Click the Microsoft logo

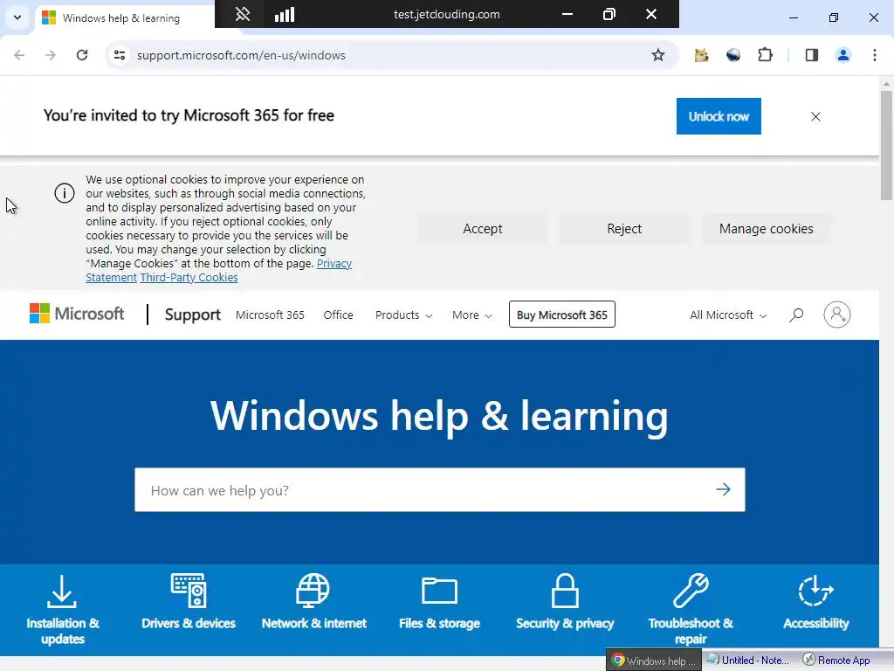click(x=77, y=314)
